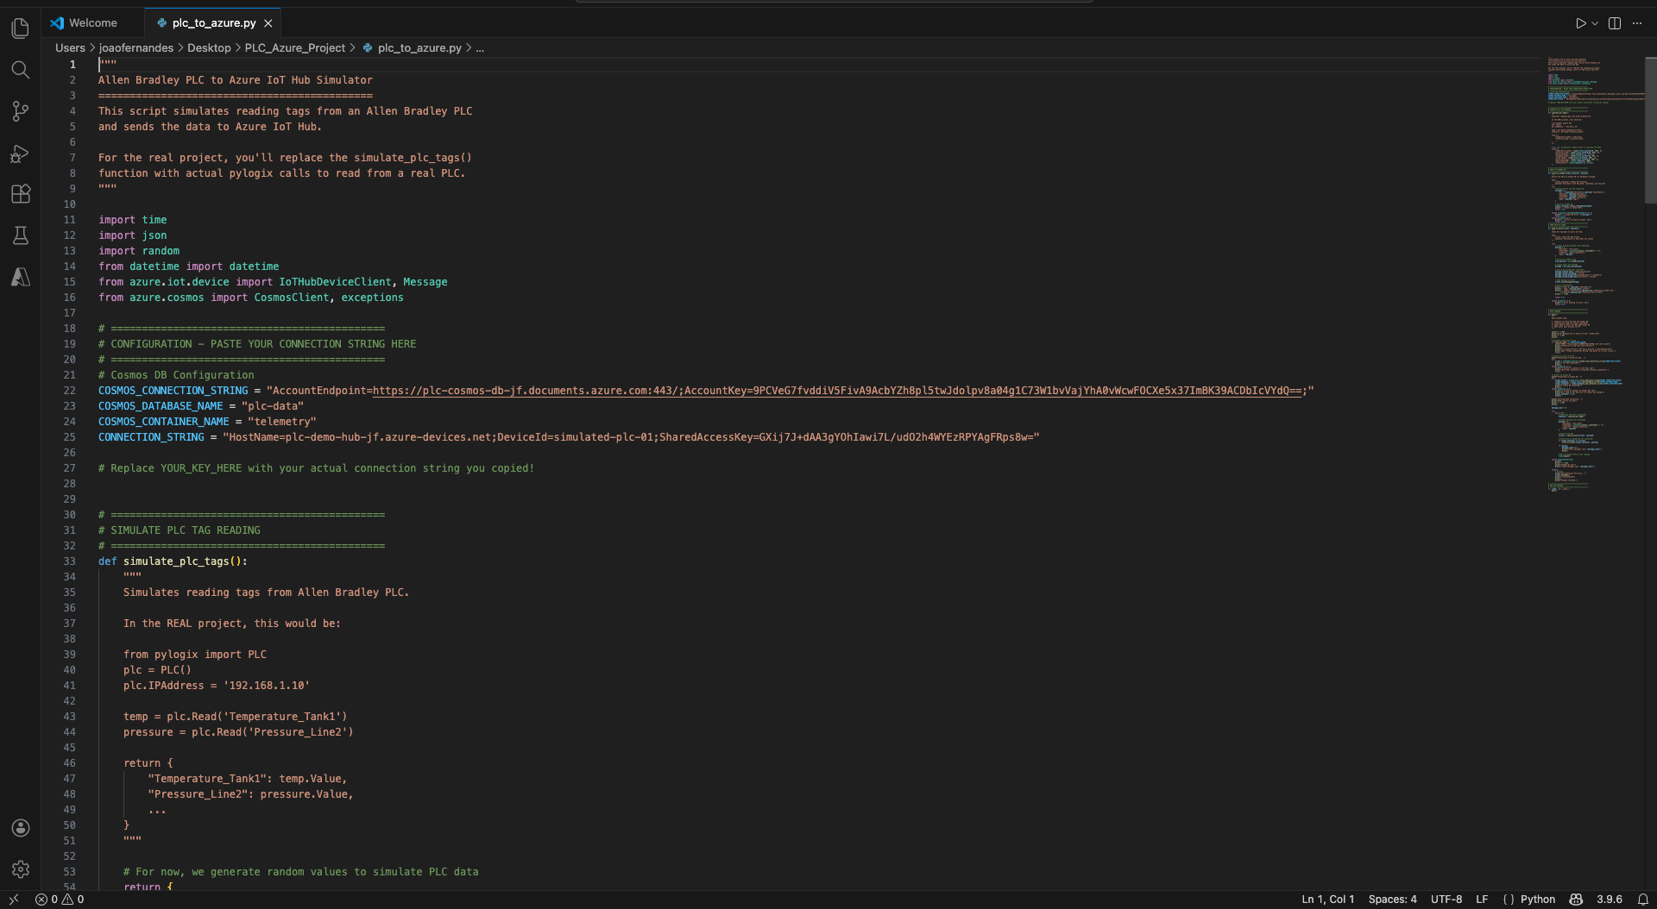Viewport: 1657px width, 909px height.
Task: Toggle notifications bell in status bar
Action: [x=1643, y=900]
